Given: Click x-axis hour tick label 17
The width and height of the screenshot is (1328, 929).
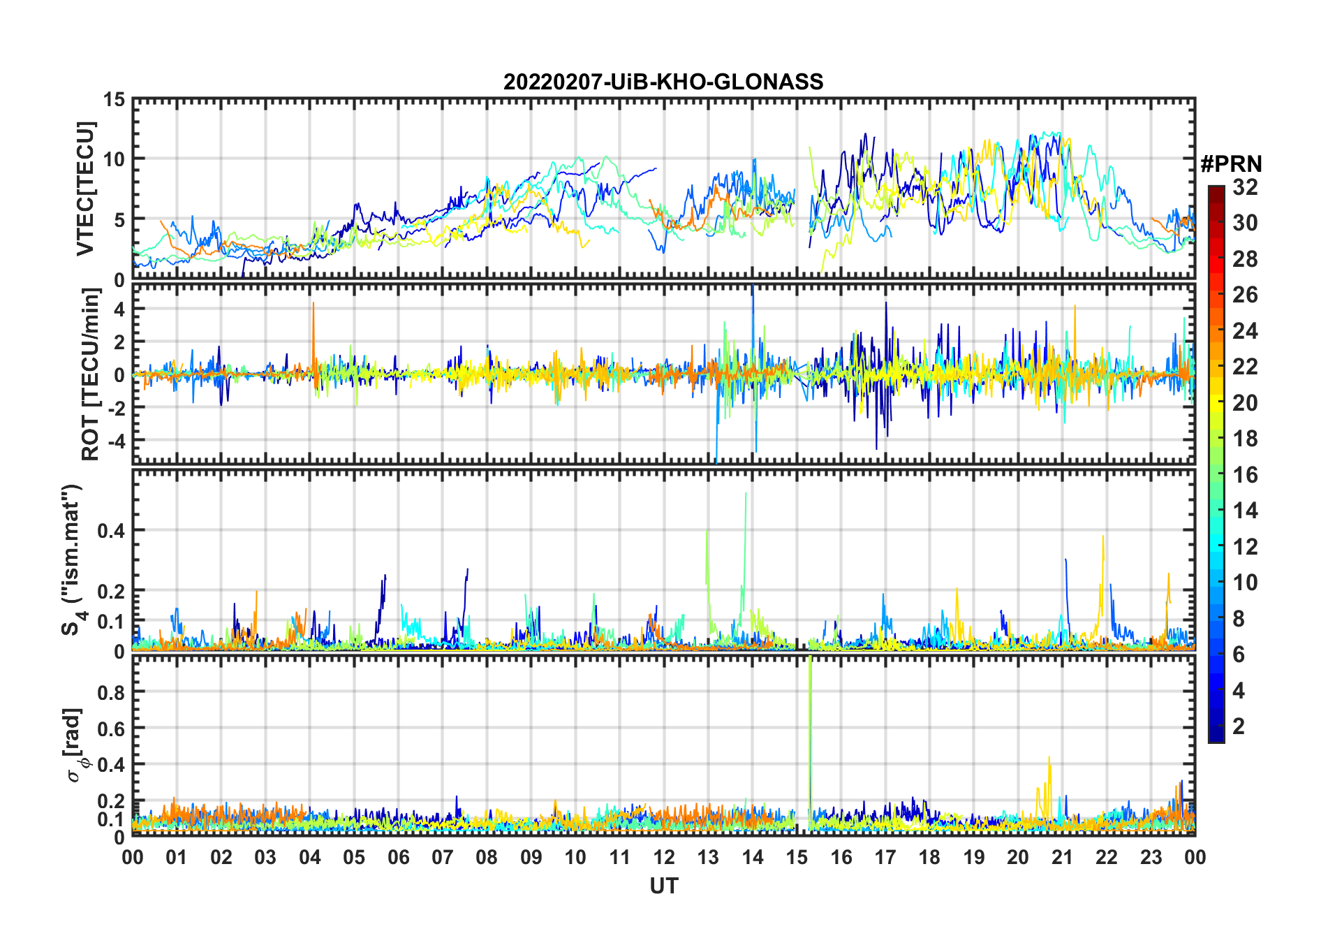Looking at the screenshot, I should [x=885, y=857].
